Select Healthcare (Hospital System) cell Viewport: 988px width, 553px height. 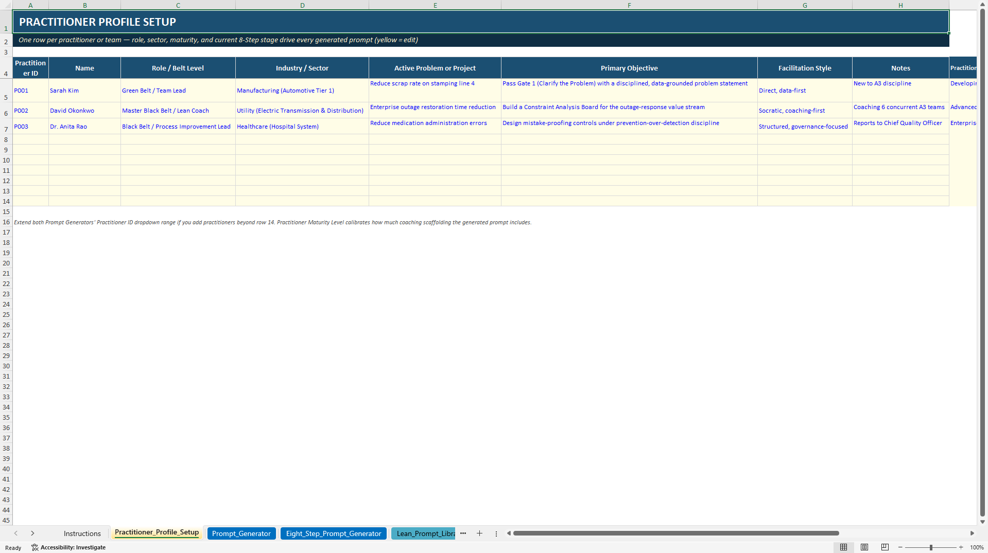point(302,127)
